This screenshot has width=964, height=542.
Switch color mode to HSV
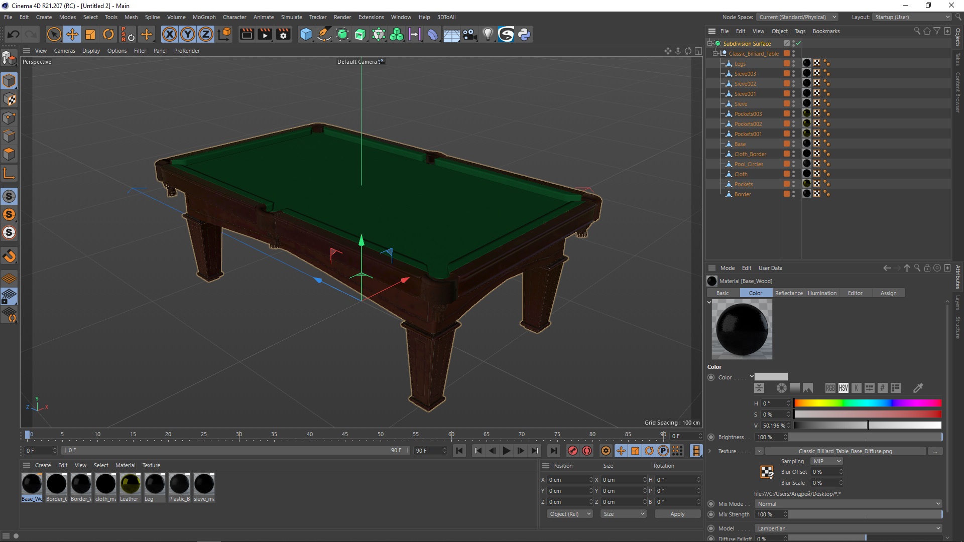[x=843, y=388]
